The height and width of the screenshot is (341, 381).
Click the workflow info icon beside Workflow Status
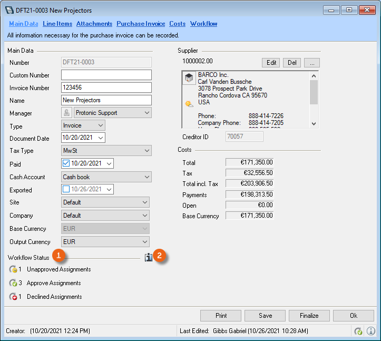(x=148, y=257)
